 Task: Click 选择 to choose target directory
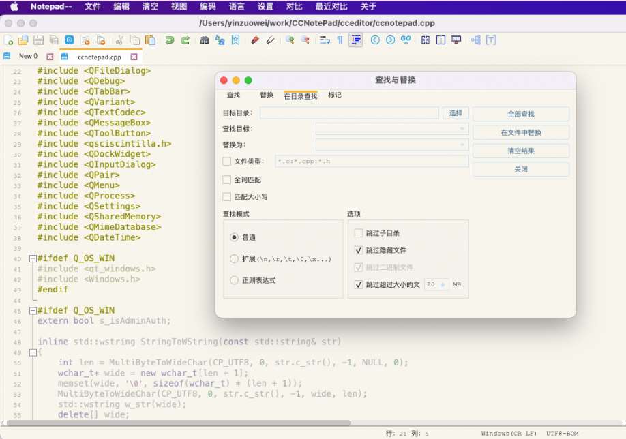click(456, 113)
